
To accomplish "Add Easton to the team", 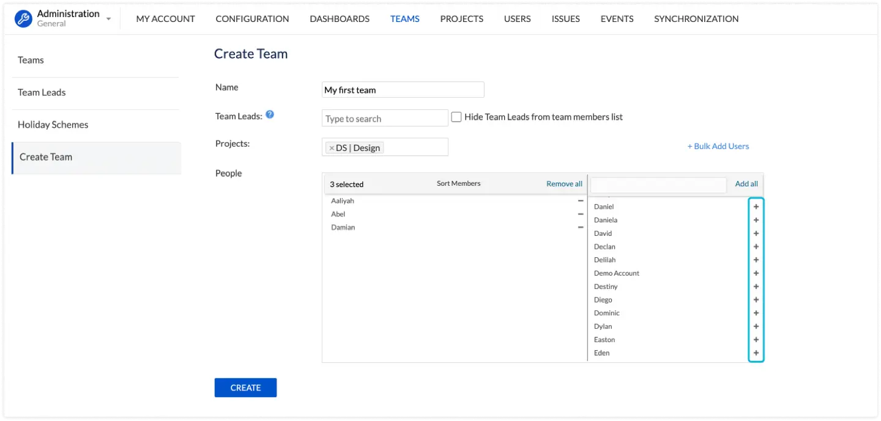I will [756, 340].
